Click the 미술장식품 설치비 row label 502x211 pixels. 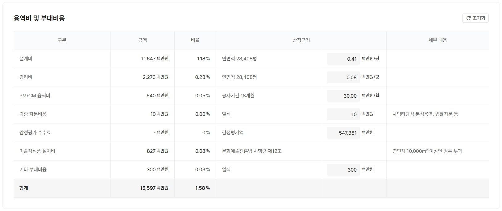(37, 151)
